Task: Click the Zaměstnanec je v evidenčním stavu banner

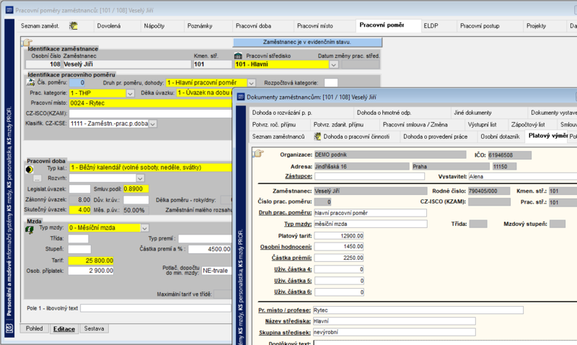Action: click(x=307, y=43)
